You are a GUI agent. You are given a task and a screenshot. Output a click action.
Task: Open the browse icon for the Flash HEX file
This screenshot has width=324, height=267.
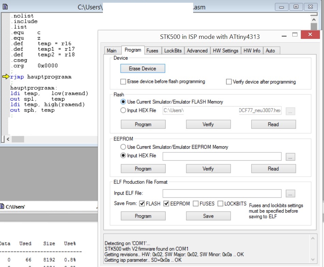pyautogui.click(x=290, y=111)
